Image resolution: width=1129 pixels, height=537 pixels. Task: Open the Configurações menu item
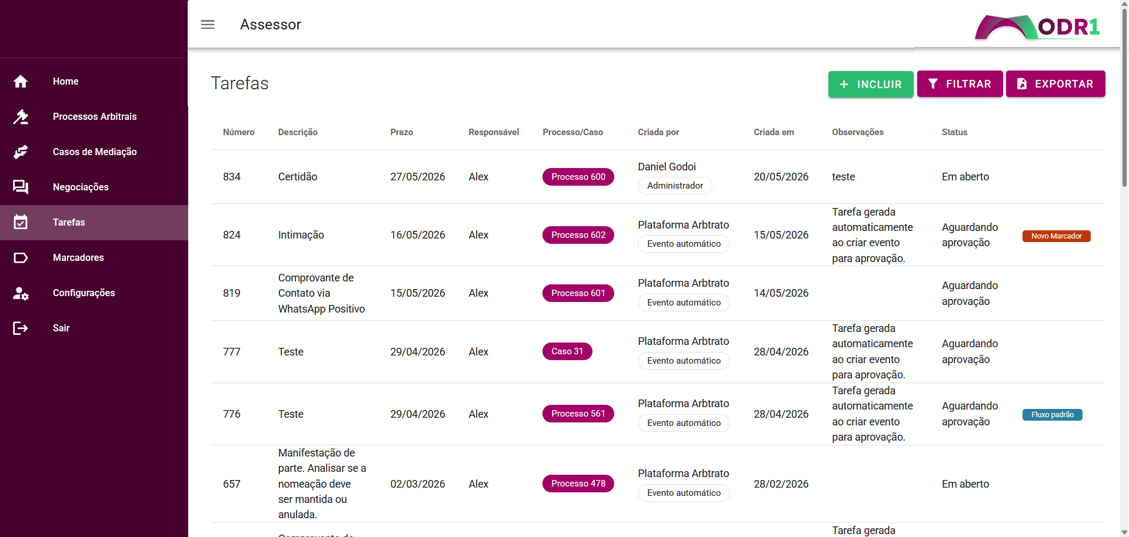pos(94,293)
